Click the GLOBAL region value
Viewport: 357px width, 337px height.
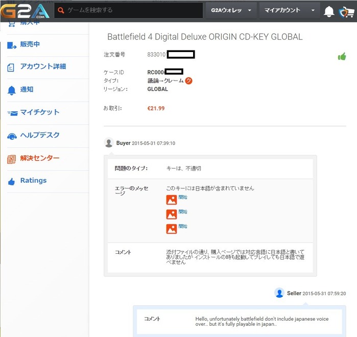click(157, 89)
